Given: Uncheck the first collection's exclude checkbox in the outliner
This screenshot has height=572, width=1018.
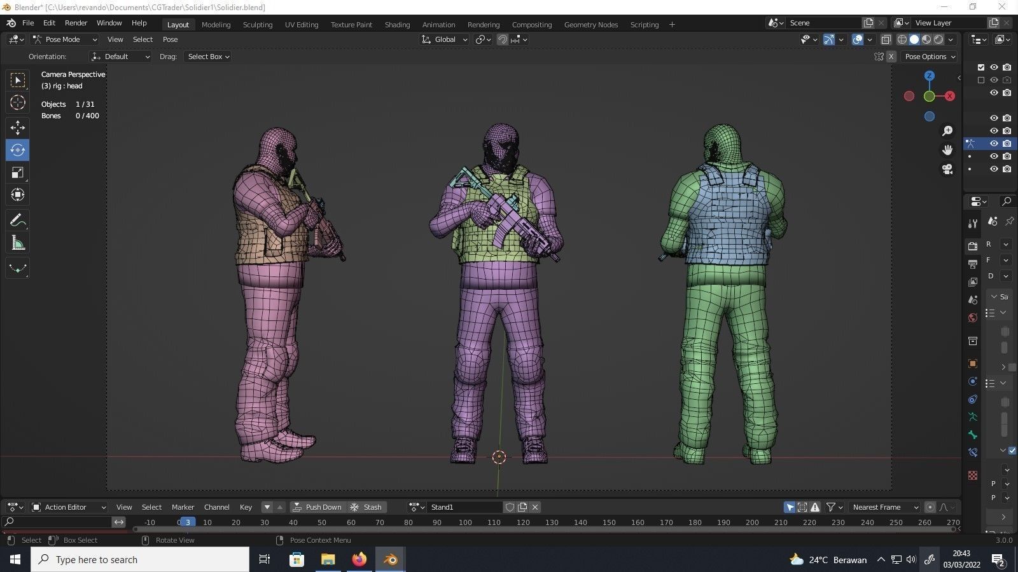Looking at the screenshot, I should (981, 67).
